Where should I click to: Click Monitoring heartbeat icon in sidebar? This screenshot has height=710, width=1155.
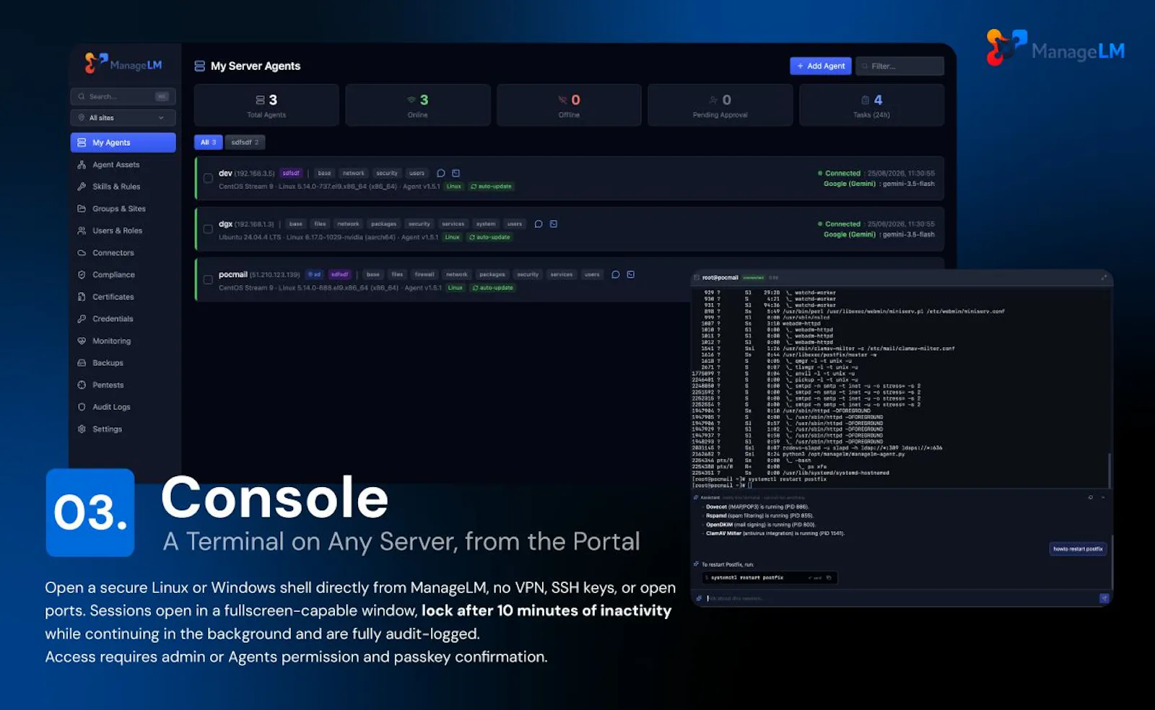click(x=82, y=341)
